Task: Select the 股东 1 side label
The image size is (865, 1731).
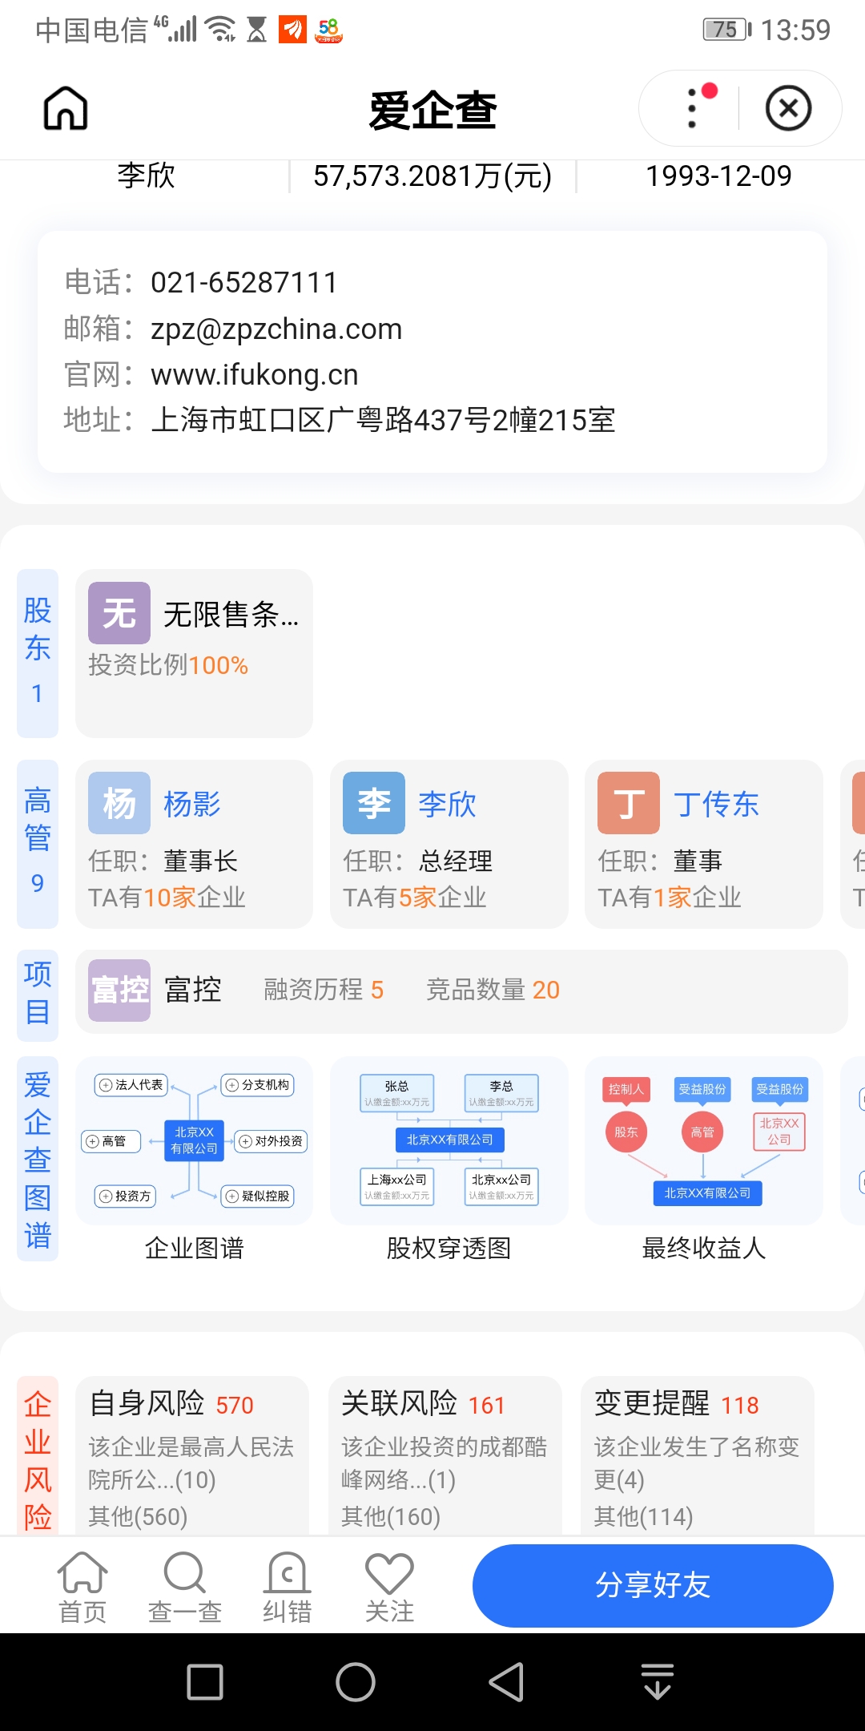Action: pyautogui.click(x=38, y=653)
